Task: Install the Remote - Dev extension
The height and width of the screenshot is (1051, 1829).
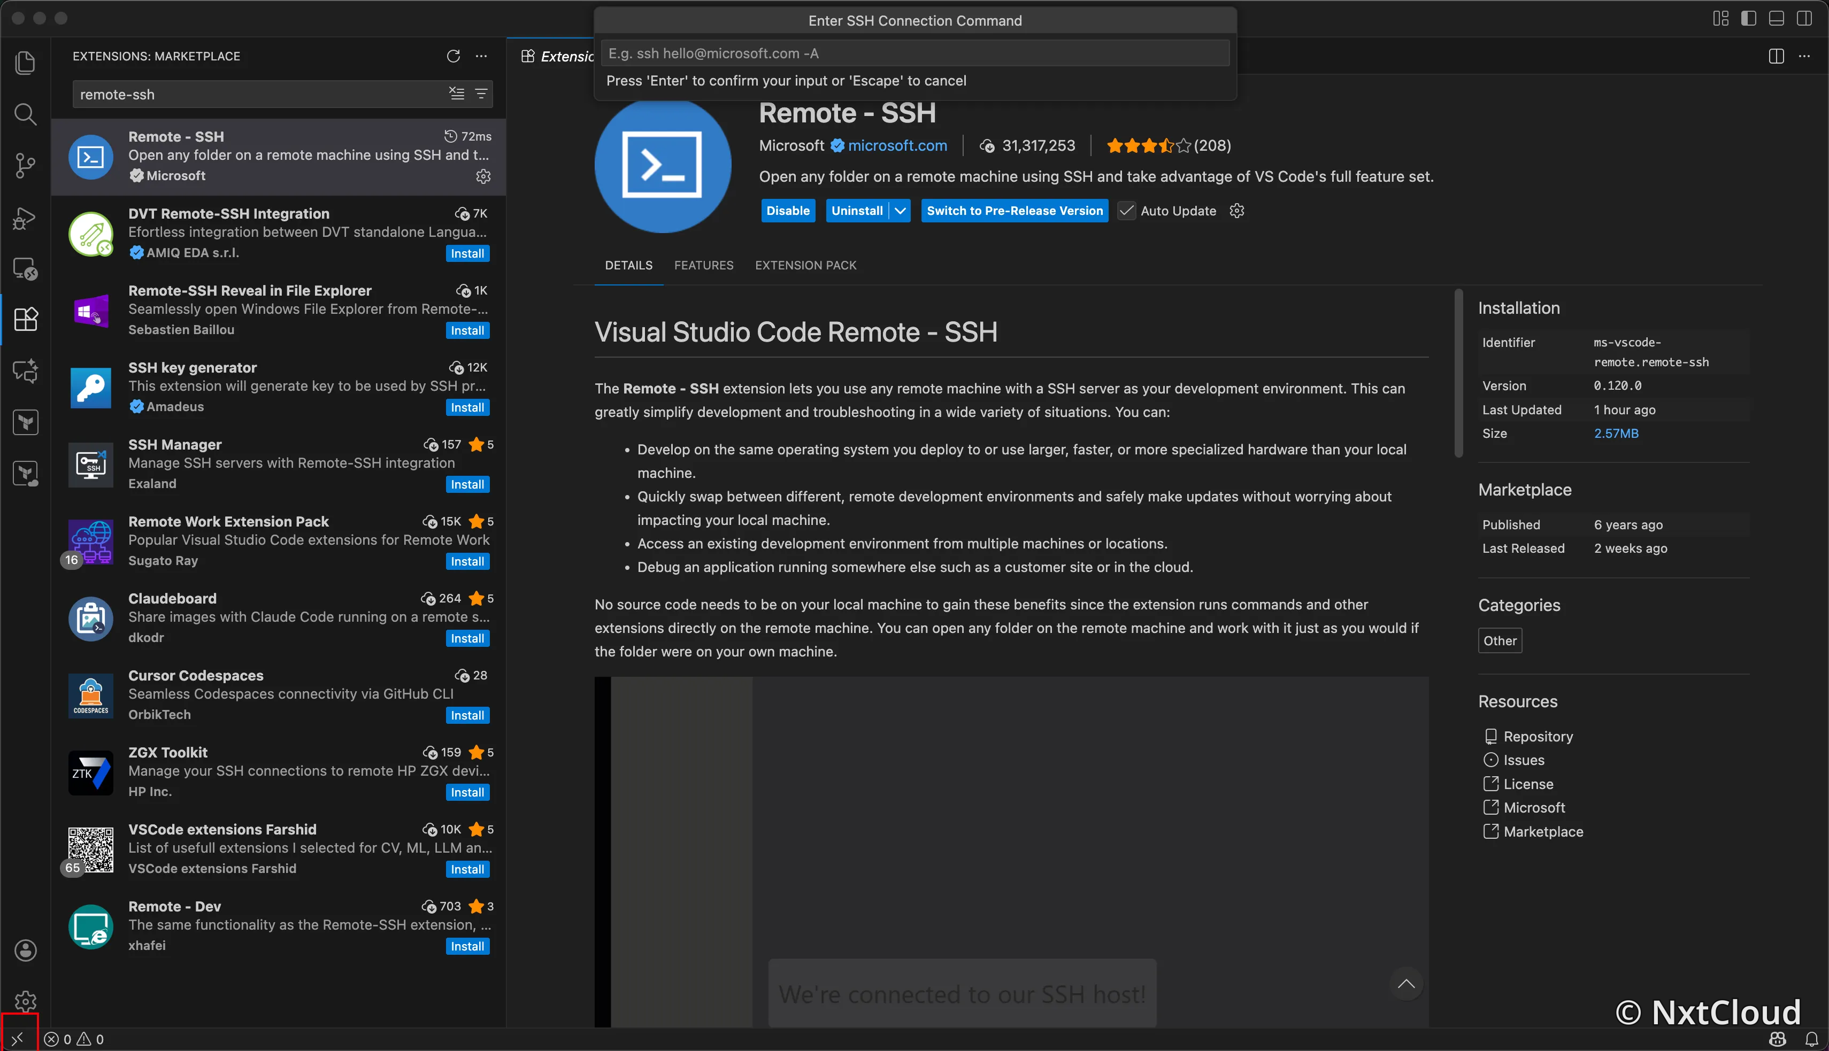Action: coord(467,946)
